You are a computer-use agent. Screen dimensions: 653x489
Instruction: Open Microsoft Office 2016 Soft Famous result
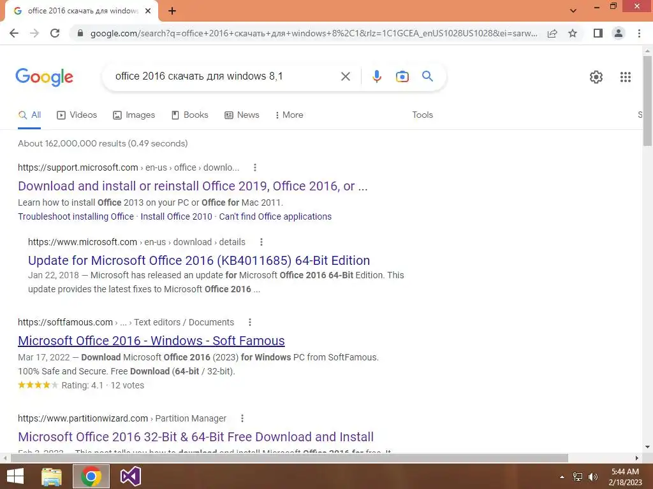tap(151, 341)
